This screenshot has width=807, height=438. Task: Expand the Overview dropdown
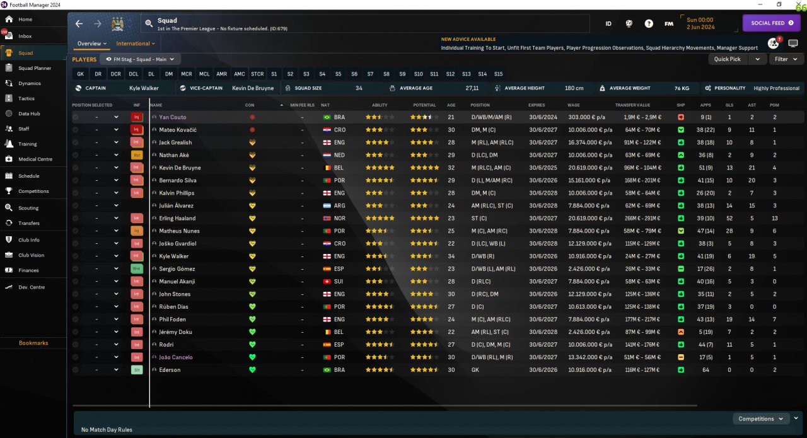pyautogui.click(x=92, y=43)
